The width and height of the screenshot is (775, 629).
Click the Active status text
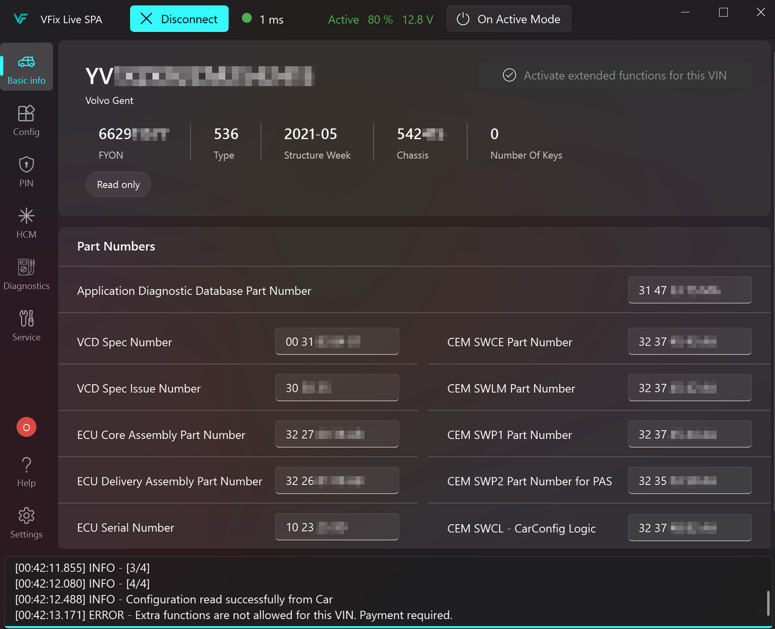tap(344, 20)
